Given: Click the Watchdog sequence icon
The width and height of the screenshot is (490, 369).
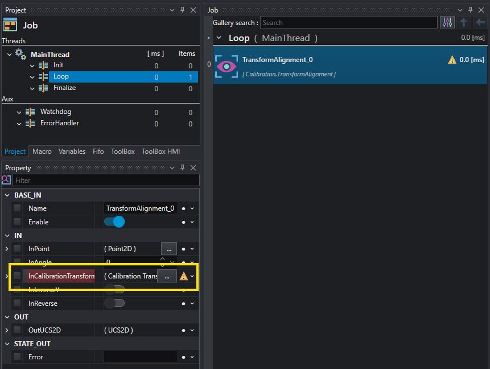Looking at the screenshot, I should pos(30,112).
